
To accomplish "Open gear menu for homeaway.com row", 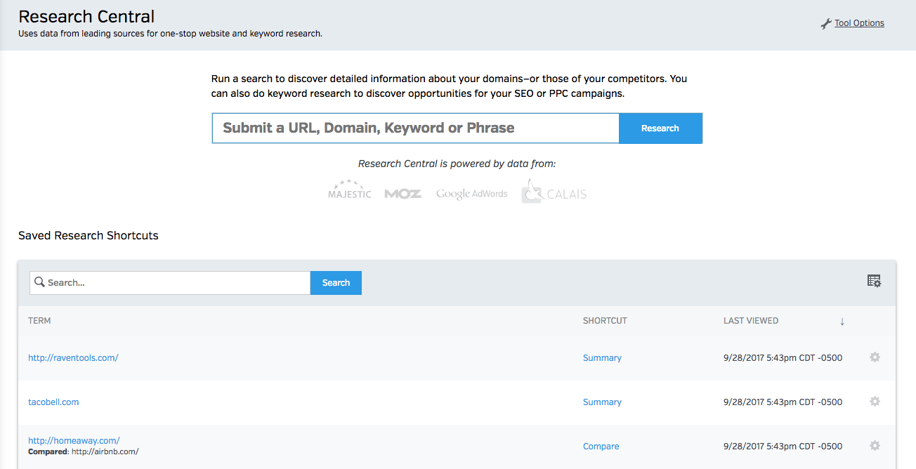I will (875, 446).
